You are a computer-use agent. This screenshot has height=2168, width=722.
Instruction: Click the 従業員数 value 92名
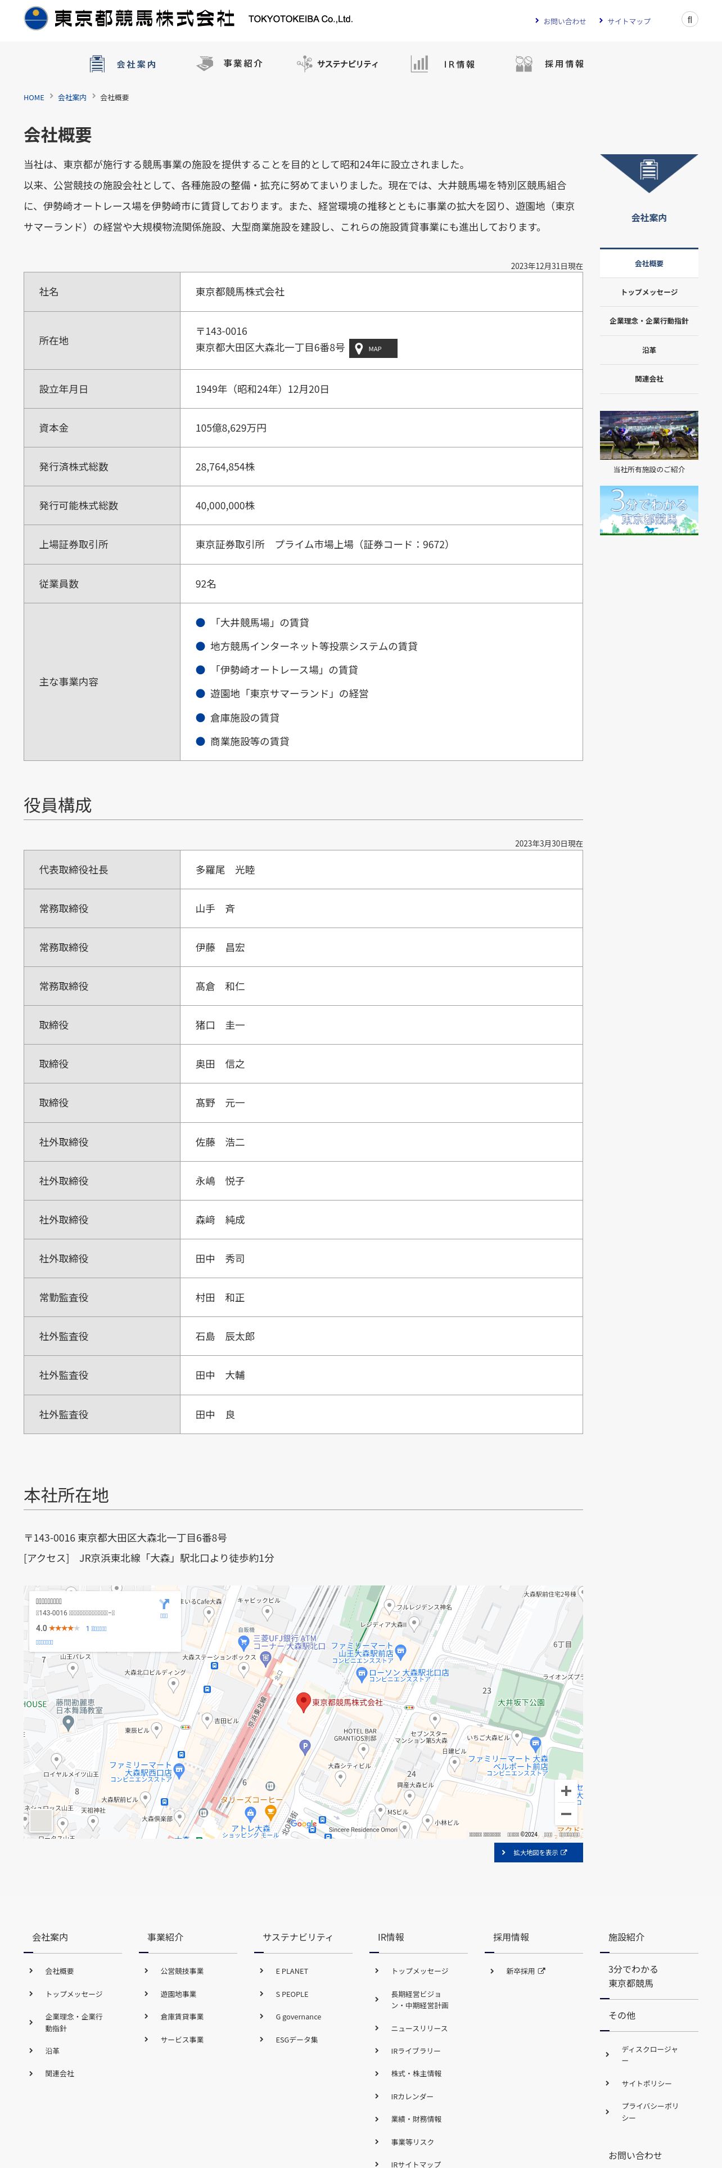pyautogui.click(x=206, y=583)
